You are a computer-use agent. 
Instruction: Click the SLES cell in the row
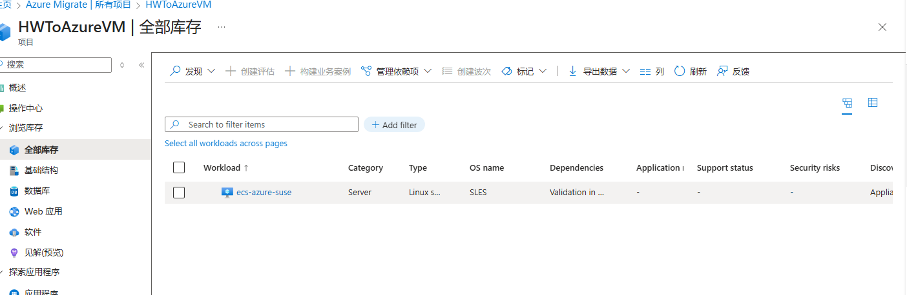[x=479, y=193]
